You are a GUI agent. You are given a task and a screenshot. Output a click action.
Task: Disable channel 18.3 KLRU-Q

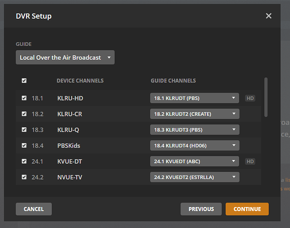tap(24, 130)
